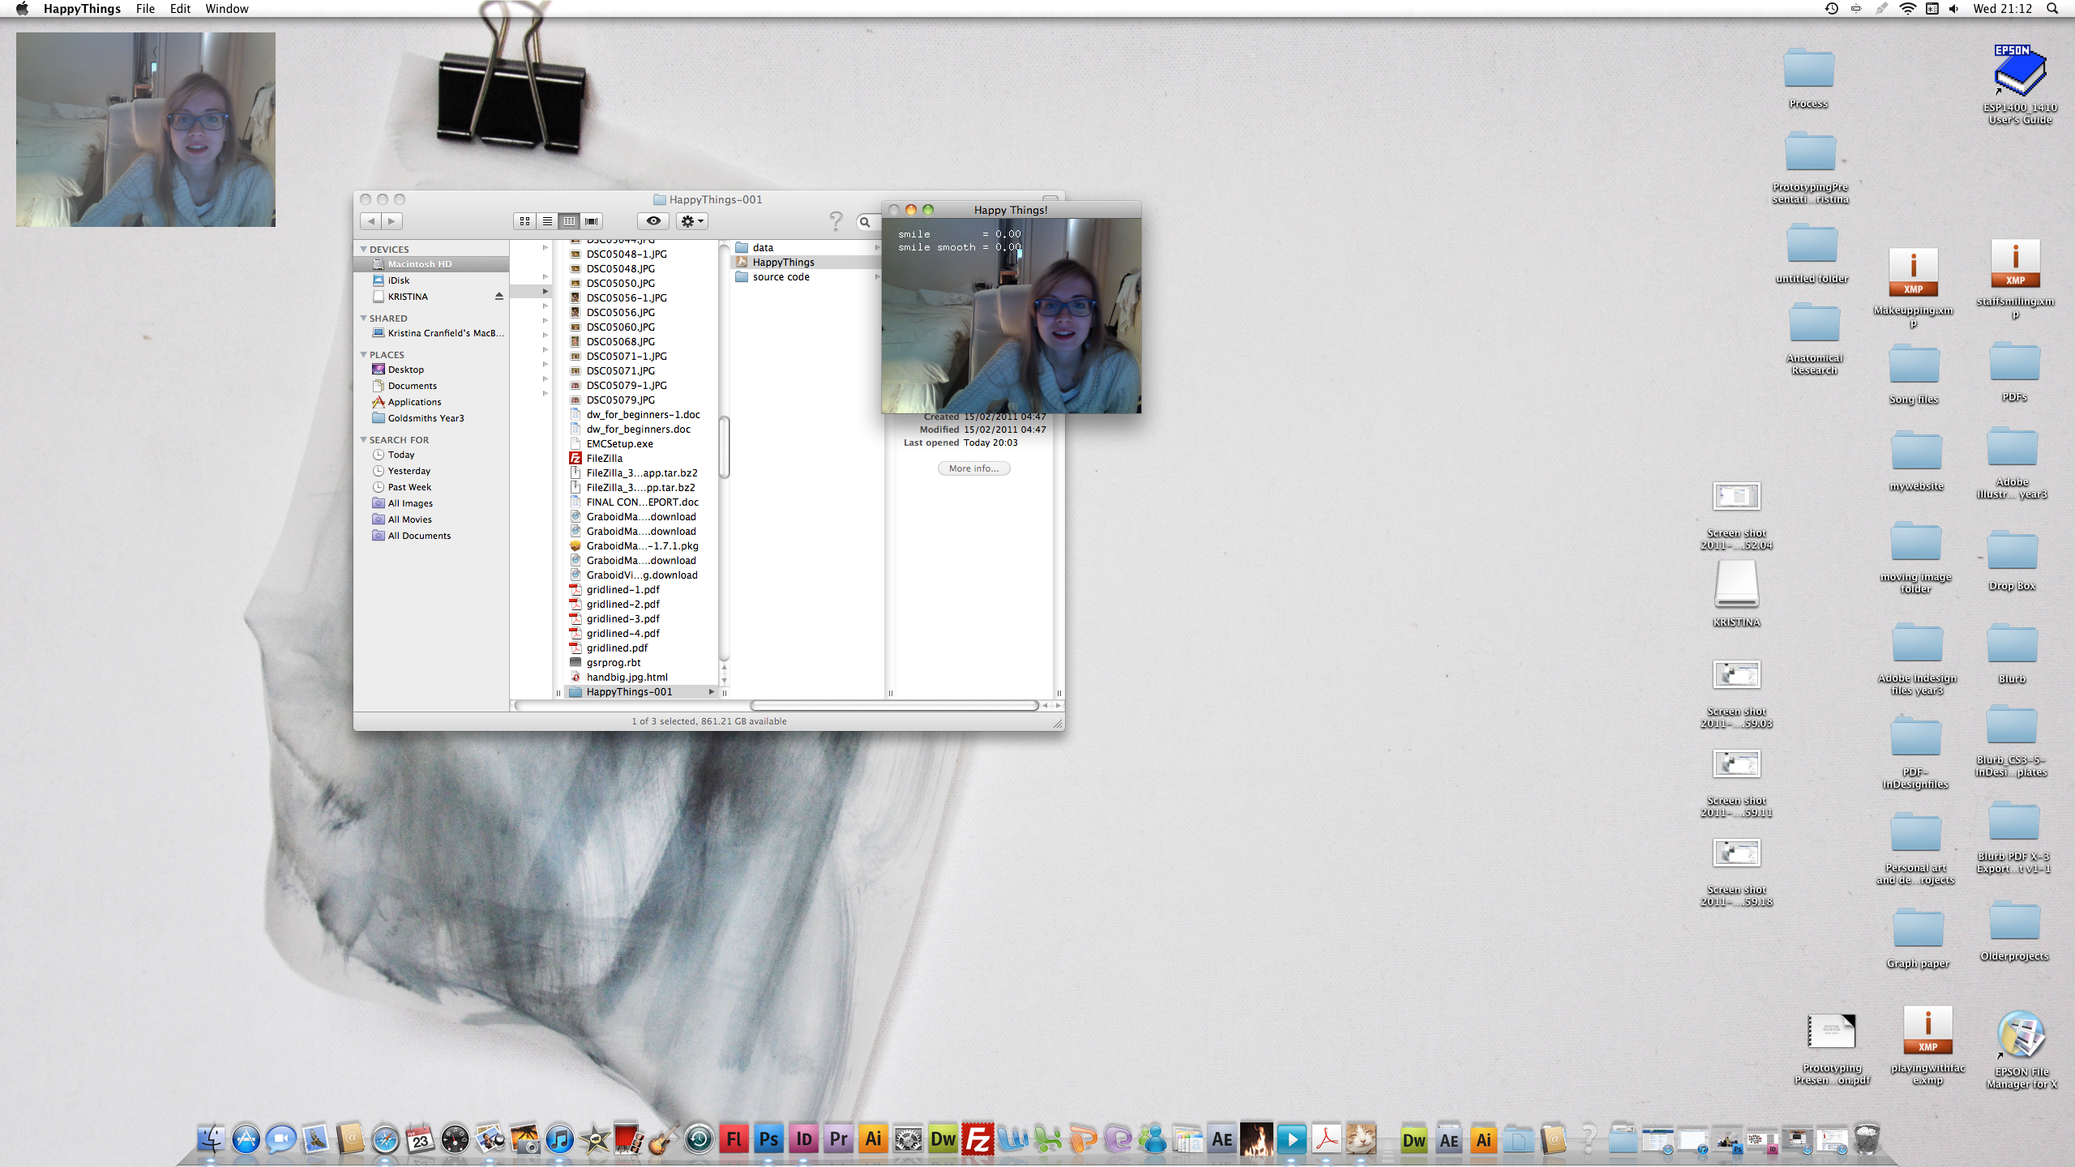Eject the KRISTINA drive in sidebar
The height and width of the screenshot is (1167, 2075).
click(x=499, y=297)
